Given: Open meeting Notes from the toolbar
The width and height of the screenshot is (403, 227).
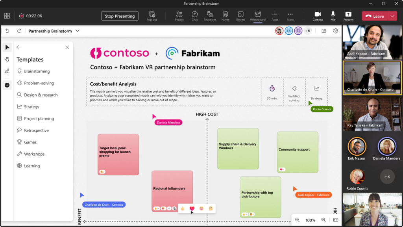Looking at the screenshot, I should click(225, 16).
